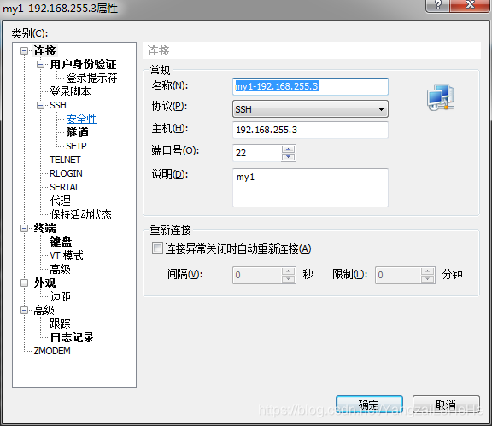The image size is (492, 426).
Task: Select 连接 category in tree
Action: click(x=44, y=51)
